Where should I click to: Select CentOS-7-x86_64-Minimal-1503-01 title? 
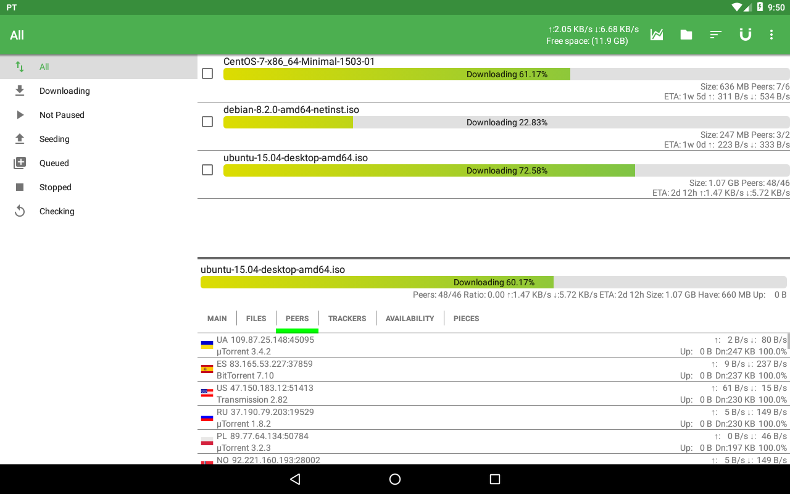click(299, 62)
